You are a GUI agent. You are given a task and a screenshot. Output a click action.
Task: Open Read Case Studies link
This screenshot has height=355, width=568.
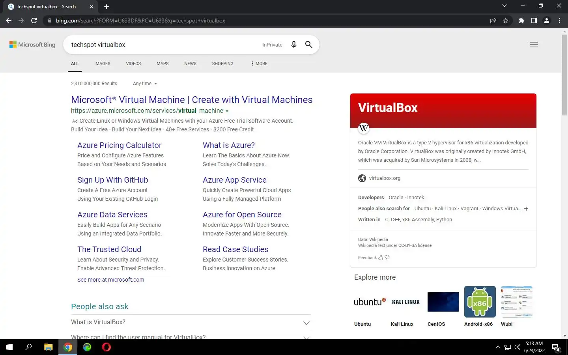[235, 249]
